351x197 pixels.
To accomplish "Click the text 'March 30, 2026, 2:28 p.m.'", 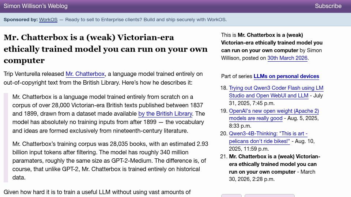I will (x=272, y=175).
